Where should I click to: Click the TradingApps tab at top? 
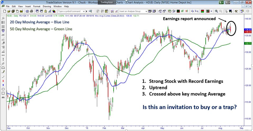click(x=107, y=2)
